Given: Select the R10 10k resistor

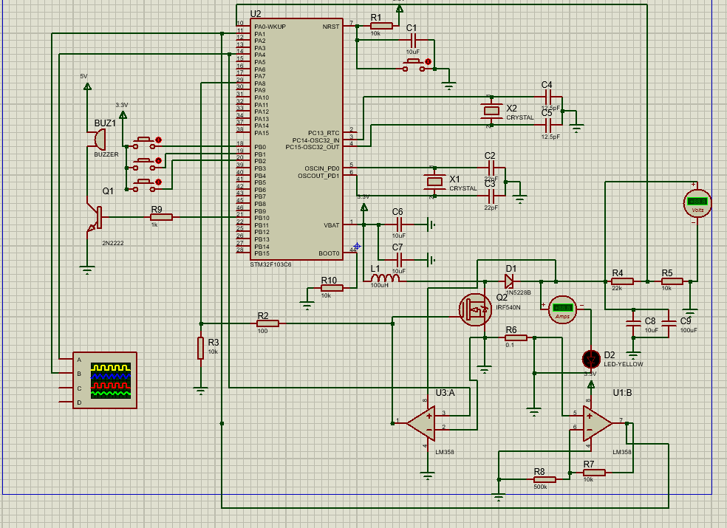Looking at the screenshot, I should click(332, 288).
